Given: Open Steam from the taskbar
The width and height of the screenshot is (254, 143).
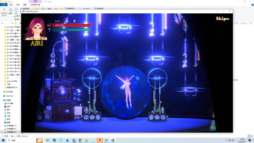Looking at the screenshot, I should click(x=54, y=140).
